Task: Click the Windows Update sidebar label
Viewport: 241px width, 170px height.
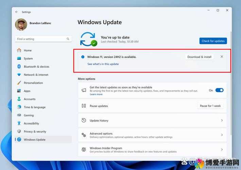Action: pos(35,139)
